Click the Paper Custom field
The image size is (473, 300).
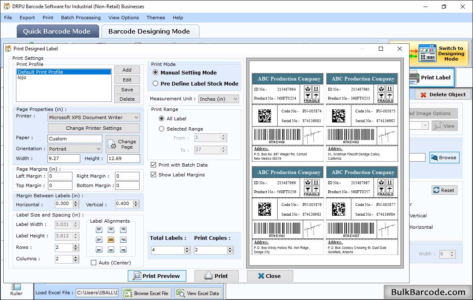coord(75,139)
